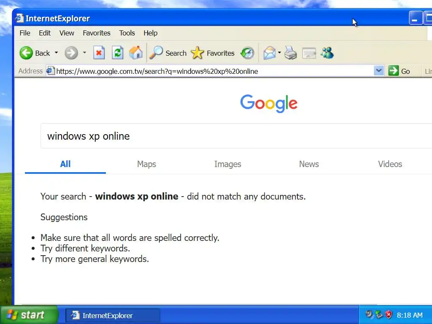Open the View menu
Image resolution: width=432 pixels, height=324 pixels.
click(x=67, y=33)
